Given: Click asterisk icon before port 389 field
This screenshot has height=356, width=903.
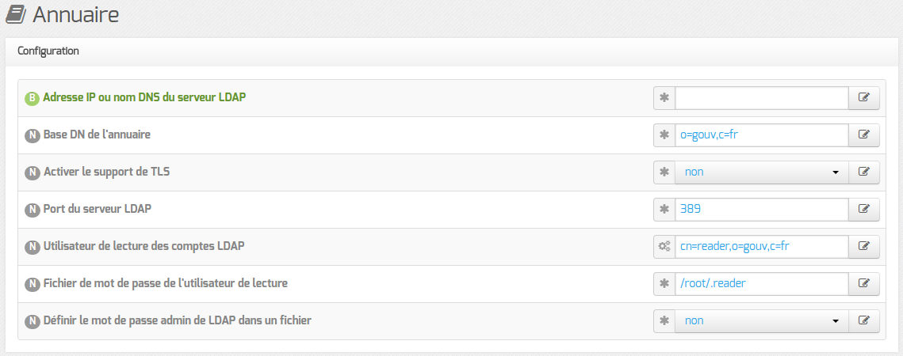Looking at the screenshot, I should [x=664, y=210].
